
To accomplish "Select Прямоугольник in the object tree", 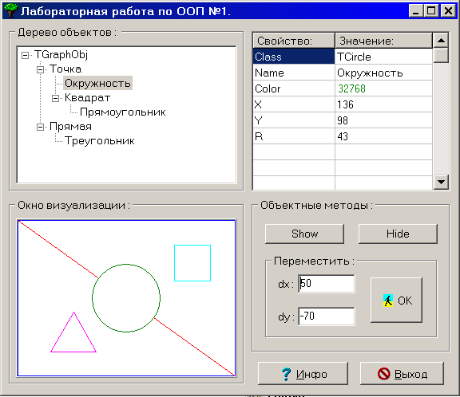I will (123, 112).
